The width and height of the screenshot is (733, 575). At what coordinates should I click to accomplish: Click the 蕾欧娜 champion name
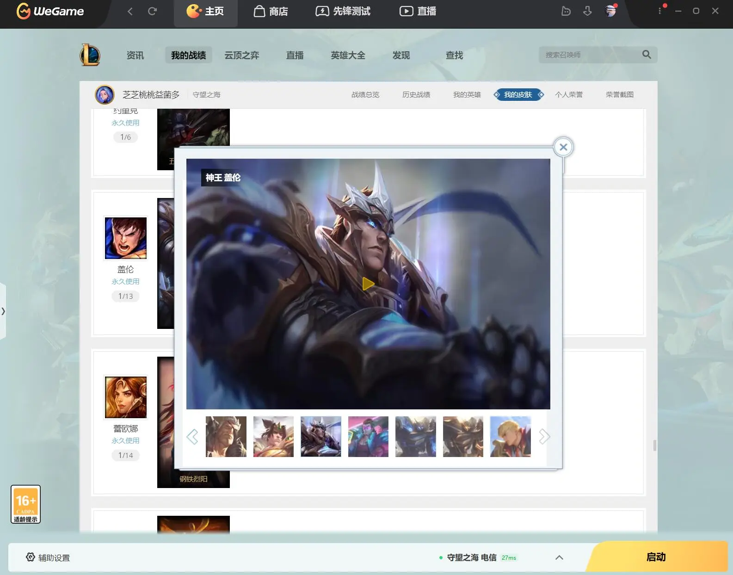[x=125, y=428]
